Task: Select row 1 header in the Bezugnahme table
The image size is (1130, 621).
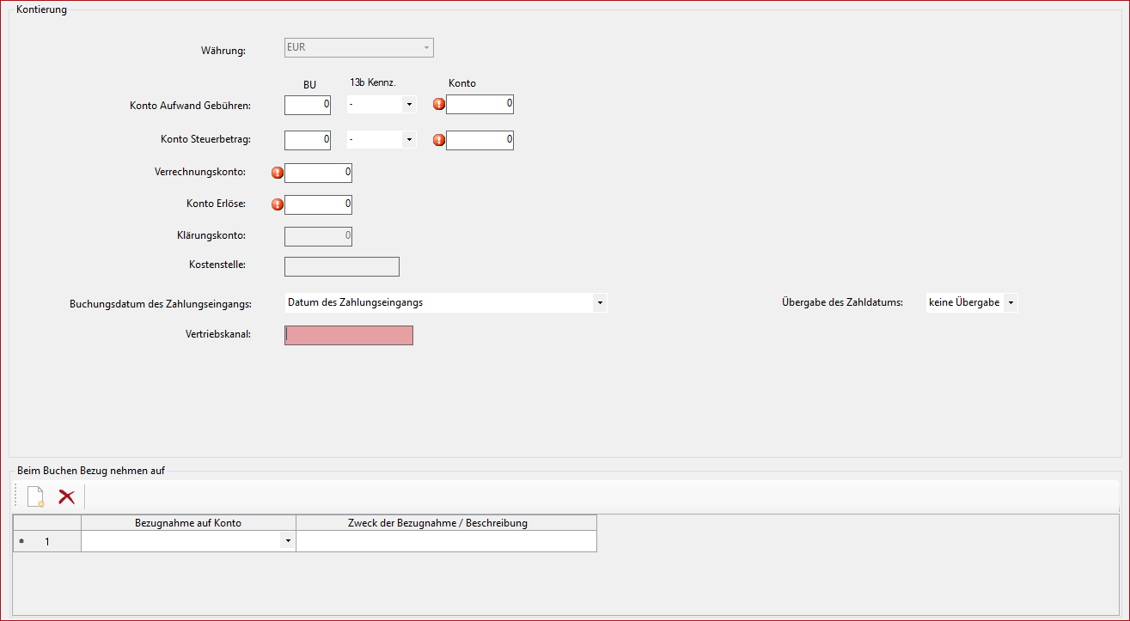Action: coord(47,541)
